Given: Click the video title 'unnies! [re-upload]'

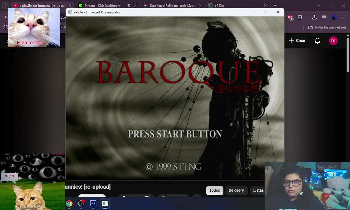Looking at the screenshot, I should click(x=88, y=187).
